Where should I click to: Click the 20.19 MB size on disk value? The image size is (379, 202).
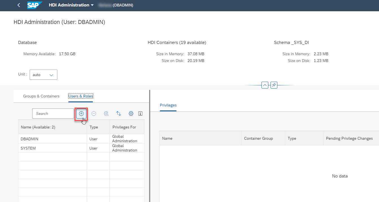[196, 61]
